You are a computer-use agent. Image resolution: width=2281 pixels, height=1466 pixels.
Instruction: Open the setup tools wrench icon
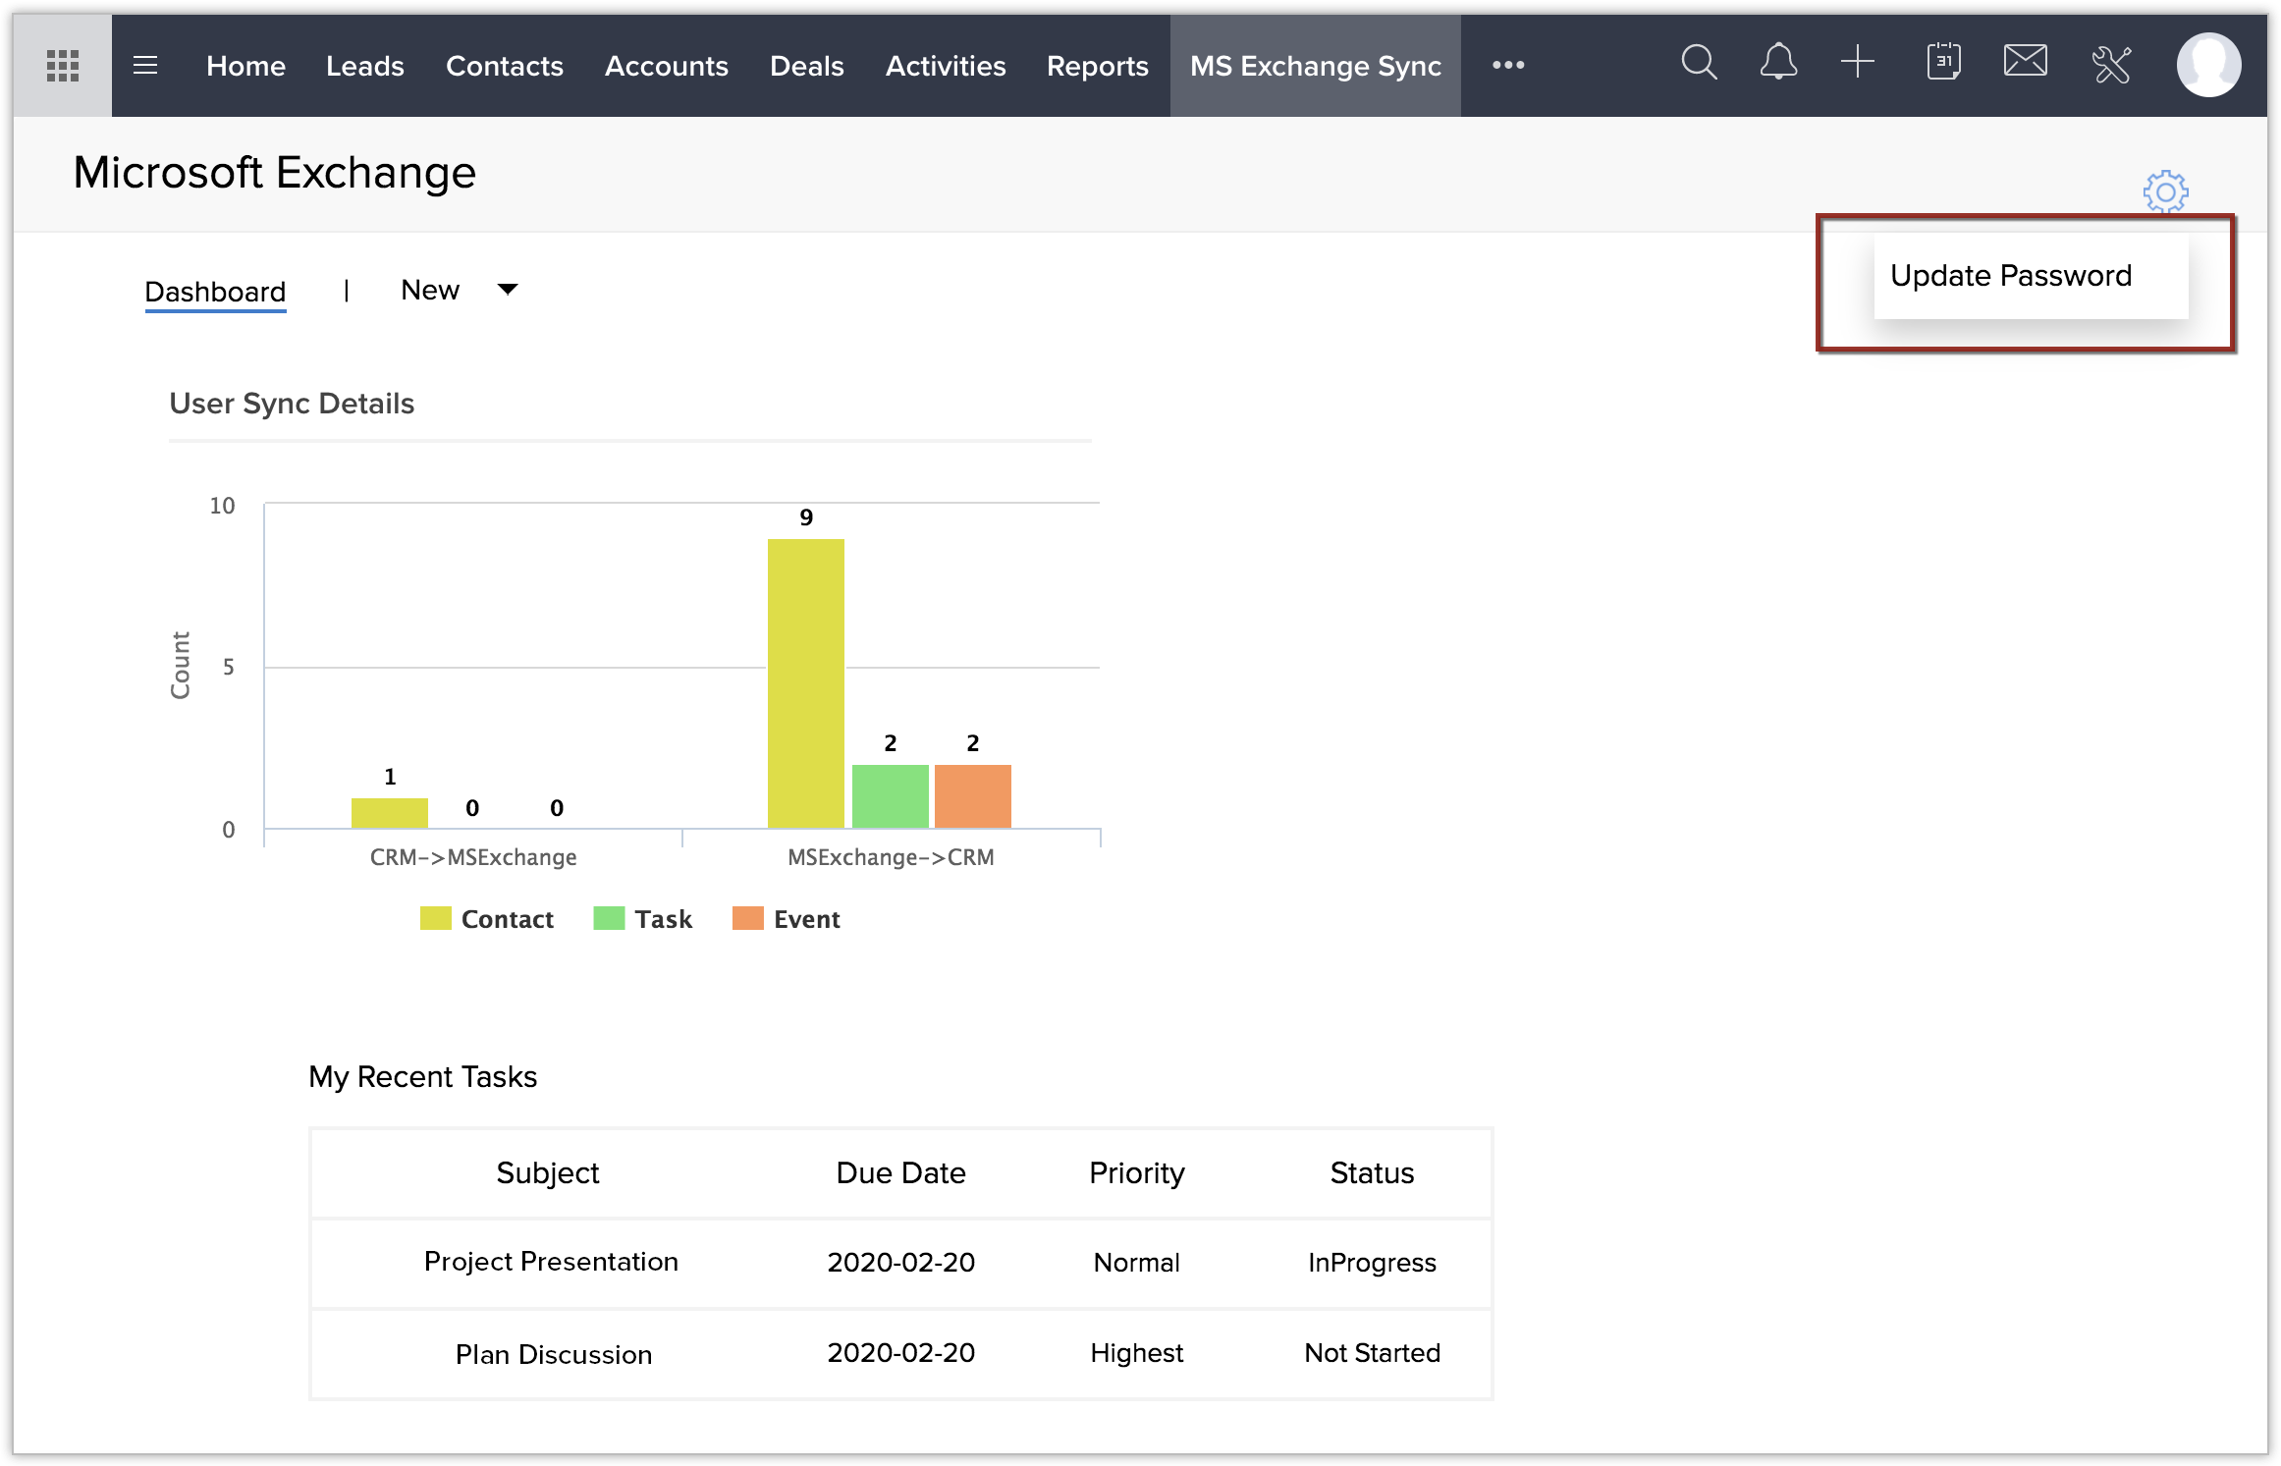(x=2112, y=66)
